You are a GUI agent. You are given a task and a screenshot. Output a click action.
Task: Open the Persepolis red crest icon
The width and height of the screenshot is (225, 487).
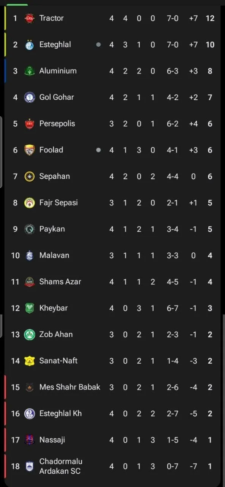pos(30,124)
